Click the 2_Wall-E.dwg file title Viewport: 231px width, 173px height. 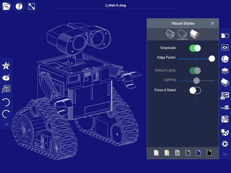[x=116, y=5]
